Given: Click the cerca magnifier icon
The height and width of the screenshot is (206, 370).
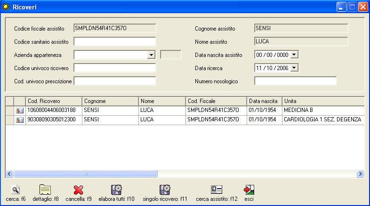Looking at the screenshot, I should pyautogui.click(x=16, y=190).
